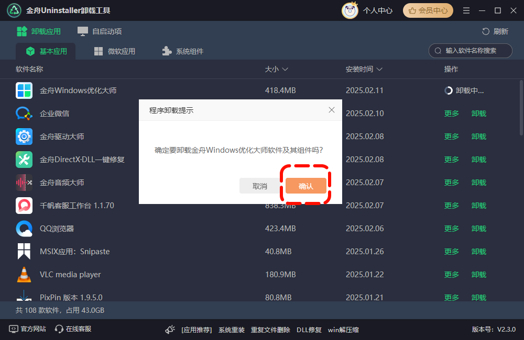Click 更多 for 金舟DirectX·DLL一键修复
The height and width of the screenshot is (340, 524).
pos(452,160)
